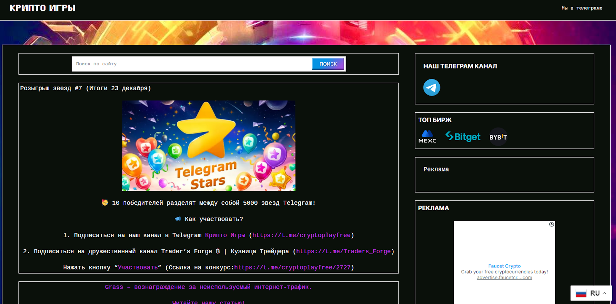This screenshot has height=304, width=616.
Task: Open the Мы в телеграме menu link
Action: tap(582, 8)
